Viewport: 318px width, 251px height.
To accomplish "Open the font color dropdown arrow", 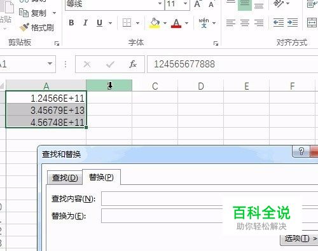I will click(186, 23).
